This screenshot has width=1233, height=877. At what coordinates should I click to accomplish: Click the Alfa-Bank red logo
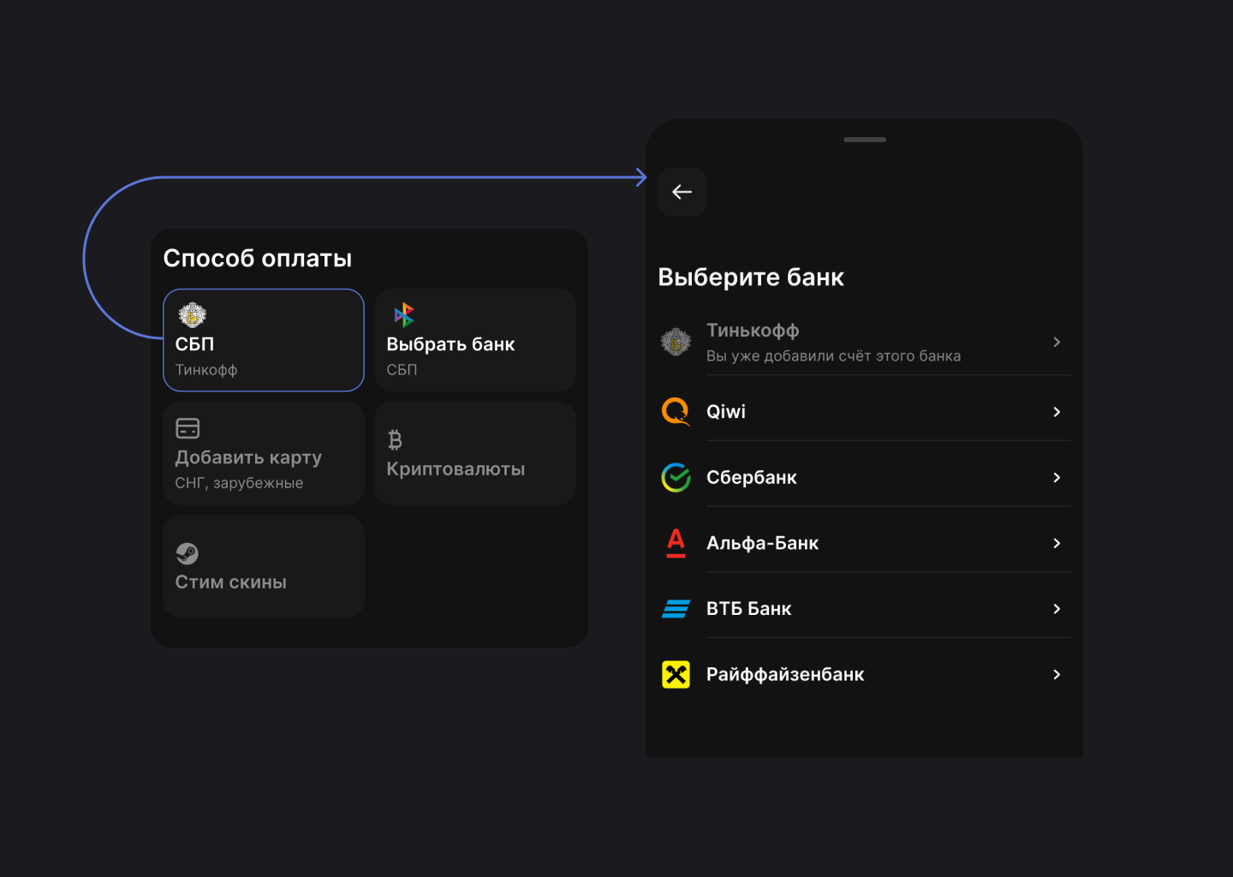(676, 543)
